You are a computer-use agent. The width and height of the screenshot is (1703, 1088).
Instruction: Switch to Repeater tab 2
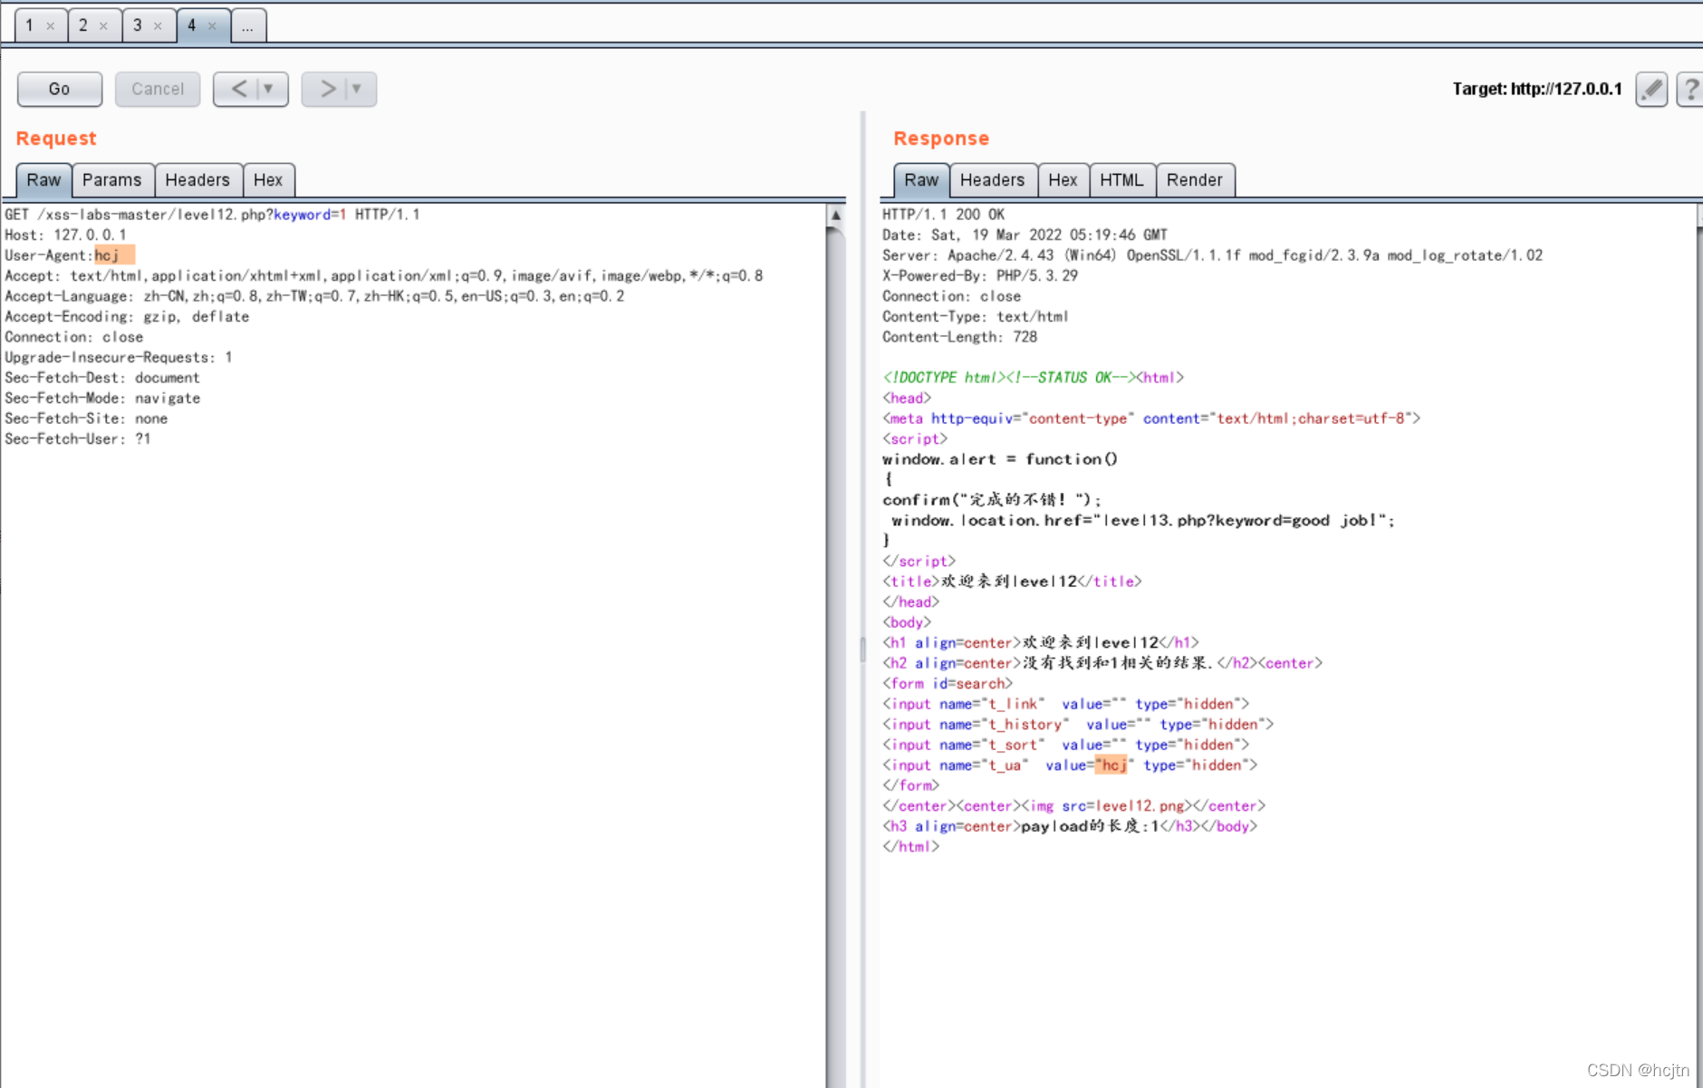point(83,25)
